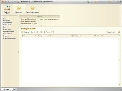This screenshot has width=122, height=91.
Task: Click the Номер column header
Action: (42, 36)
